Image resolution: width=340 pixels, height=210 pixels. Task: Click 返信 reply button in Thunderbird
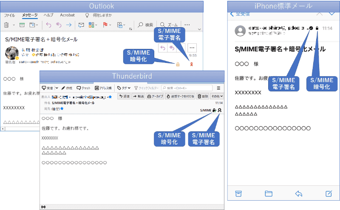pos(124,96)
